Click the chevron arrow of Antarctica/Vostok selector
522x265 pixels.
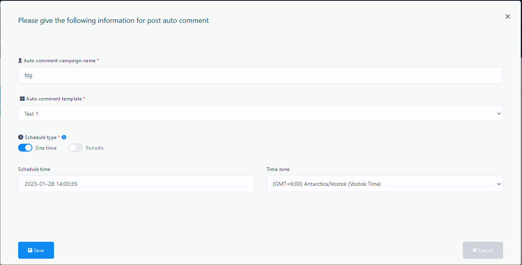499,184
